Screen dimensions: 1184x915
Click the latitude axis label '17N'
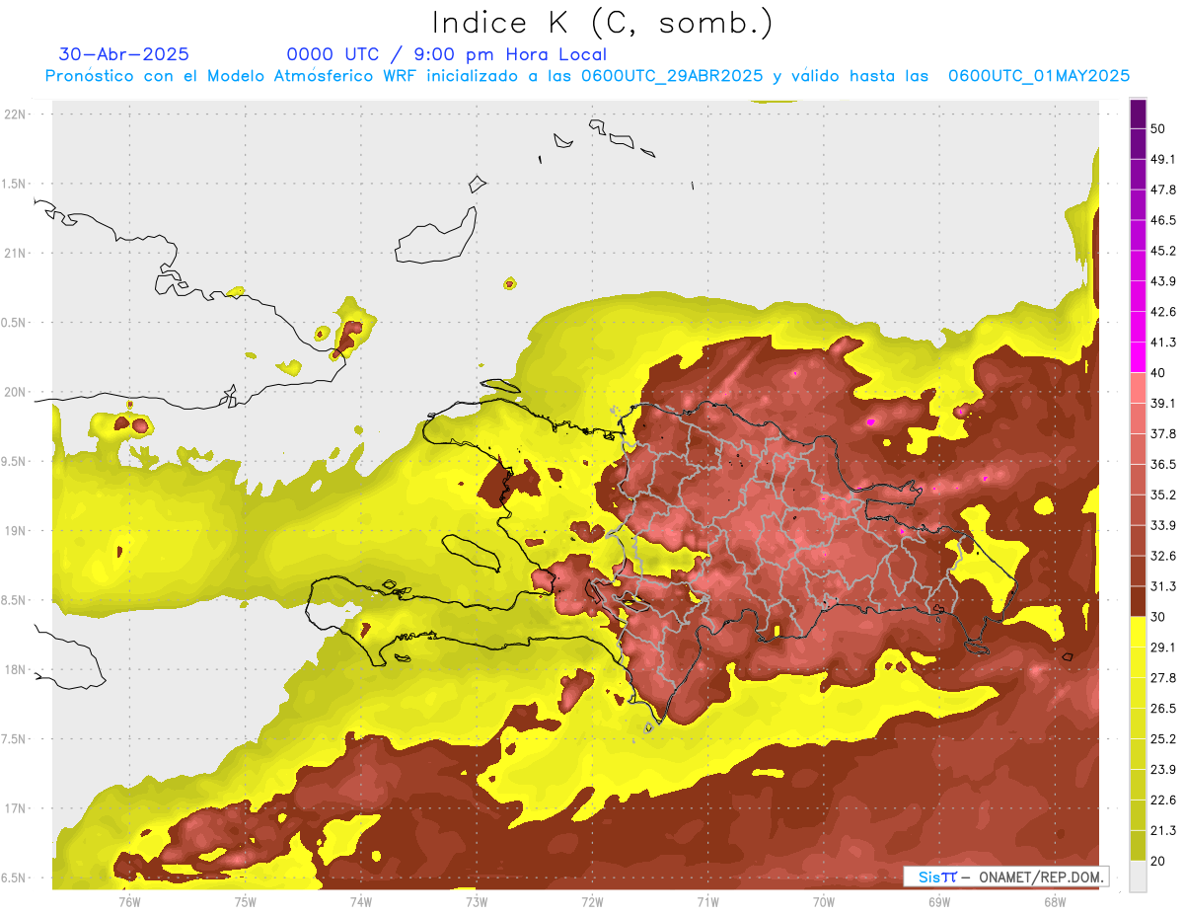pos(17,808)
